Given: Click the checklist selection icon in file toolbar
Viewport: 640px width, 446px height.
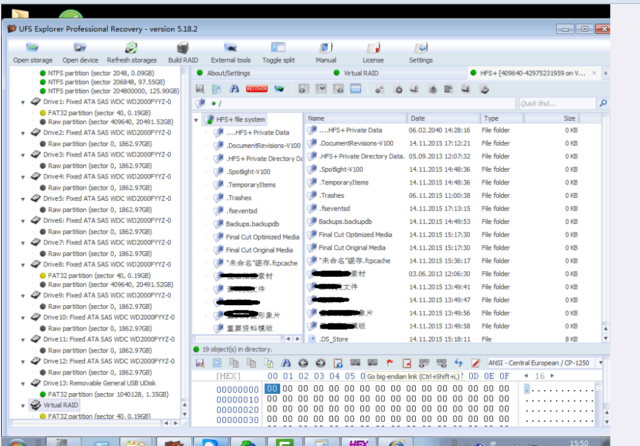Looking at the screenshot, I should pyautogui.click(x=216, y=89).
